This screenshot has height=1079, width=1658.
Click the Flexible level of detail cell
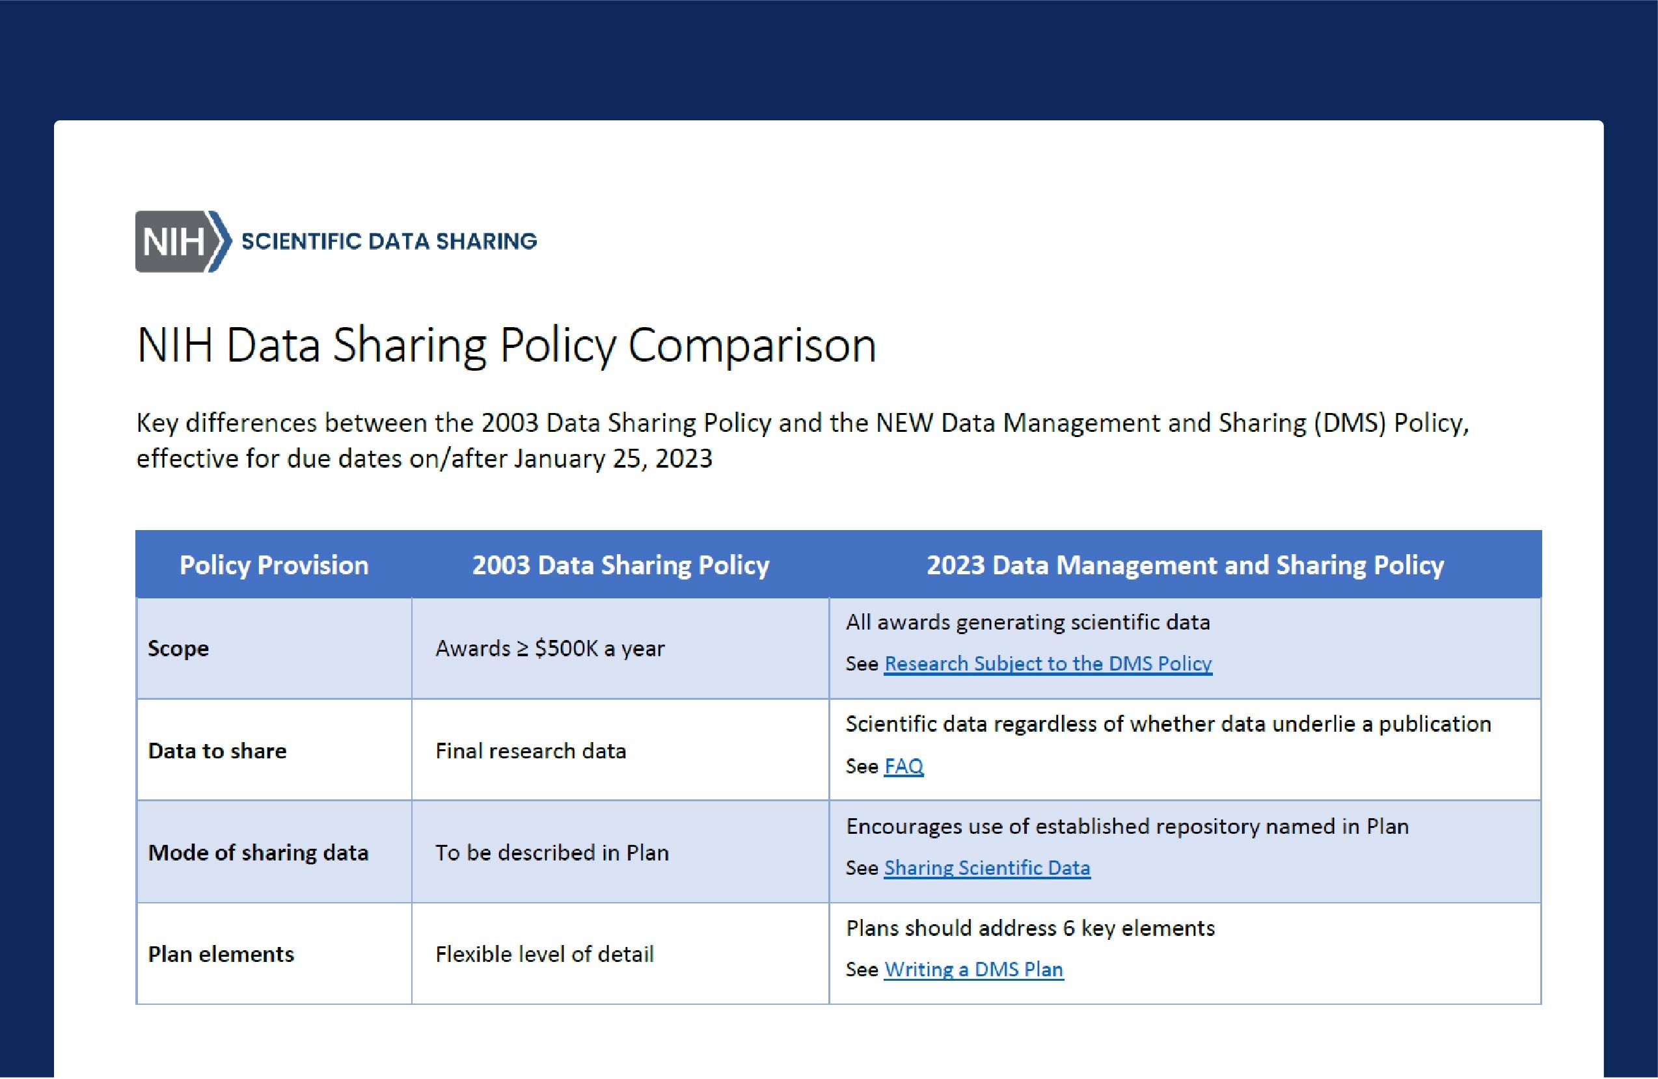tap(544, 954)
